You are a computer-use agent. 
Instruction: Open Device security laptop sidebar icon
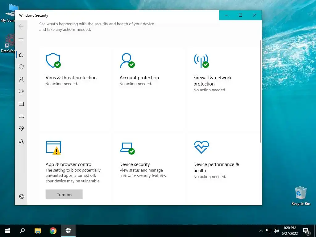[x=21, y=116]
